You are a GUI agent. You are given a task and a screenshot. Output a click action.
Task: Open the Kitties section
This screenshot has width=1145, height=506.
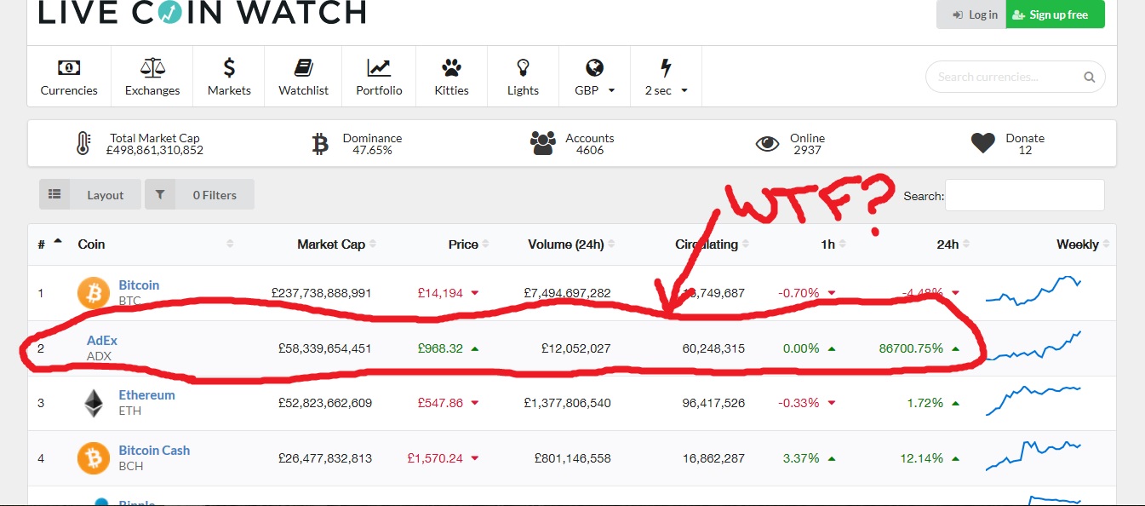451,77
